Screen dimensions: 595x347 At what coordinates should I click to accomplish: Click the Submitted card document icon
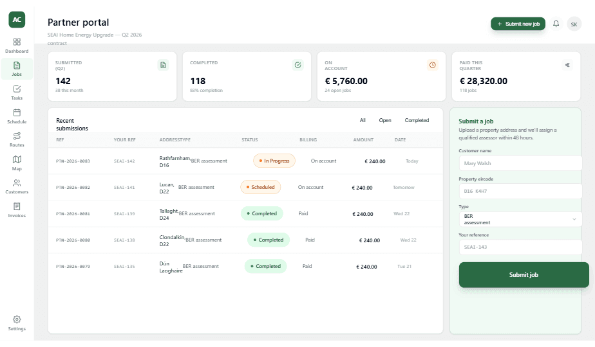[163, 65]
